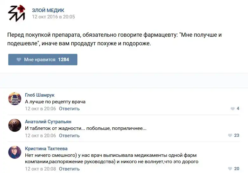Like Анатолий Сутрапьян's comment with heart icon
248x173 pixels.
coord(230,136)
